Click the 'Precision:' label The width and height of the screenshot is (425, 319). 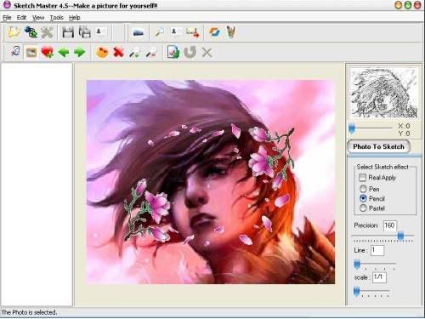(x=366, y=225)
